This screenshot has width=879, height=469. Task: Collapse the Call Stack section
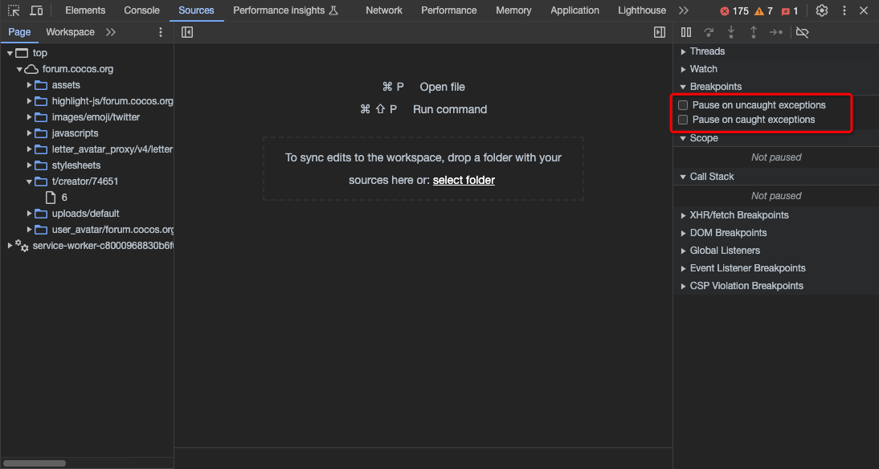pos(683,177)
